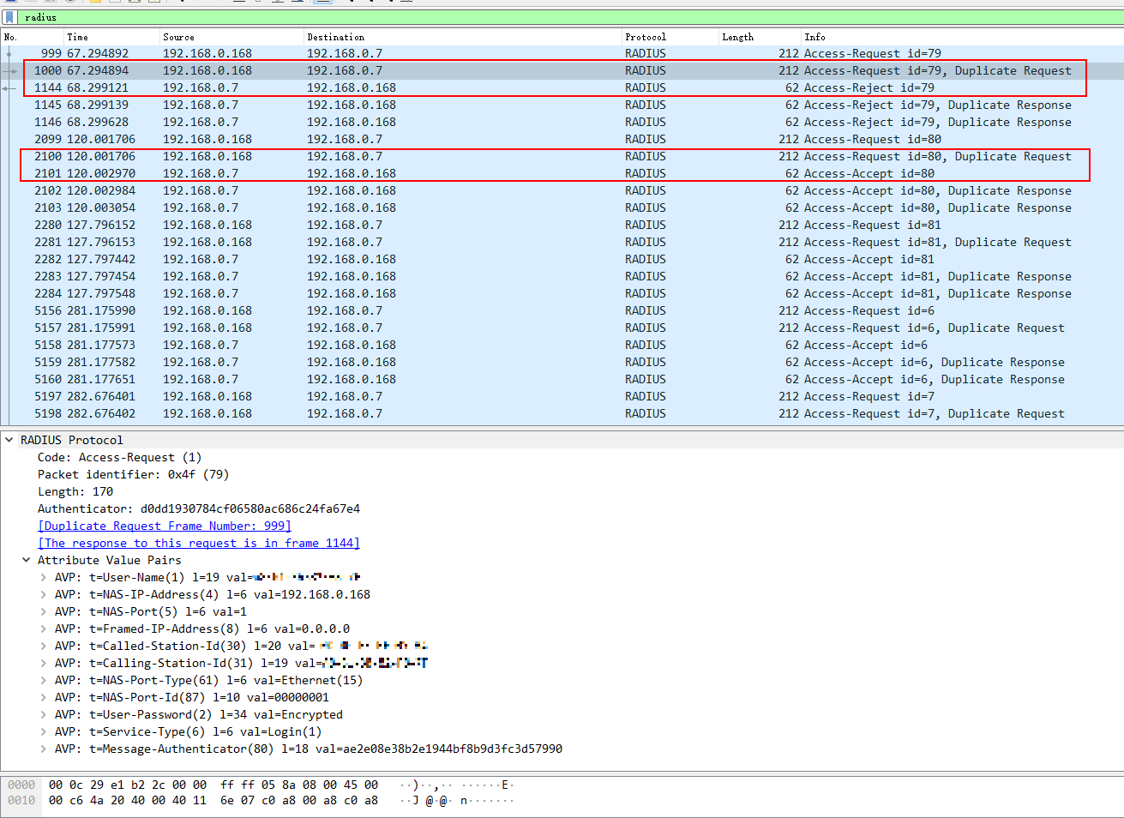Screen dimensions: 1124x818
Task: Expand the Service-Type(6) AVP entry
Action: coord(44,731)
